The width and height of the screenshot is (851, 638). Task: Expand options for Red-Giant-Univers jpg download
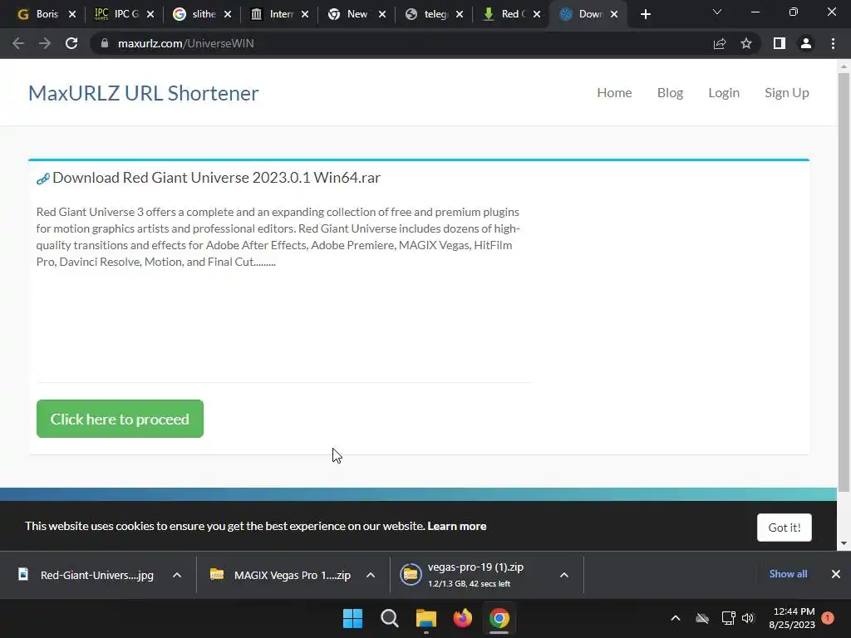click(177, 575)
